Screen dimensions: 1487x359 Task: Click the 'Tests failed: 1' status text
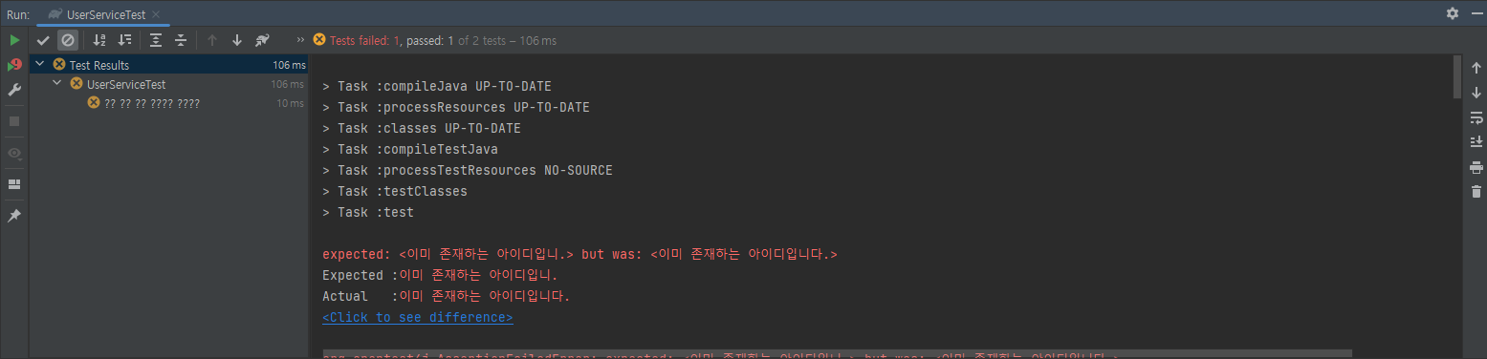pos(364,41)
